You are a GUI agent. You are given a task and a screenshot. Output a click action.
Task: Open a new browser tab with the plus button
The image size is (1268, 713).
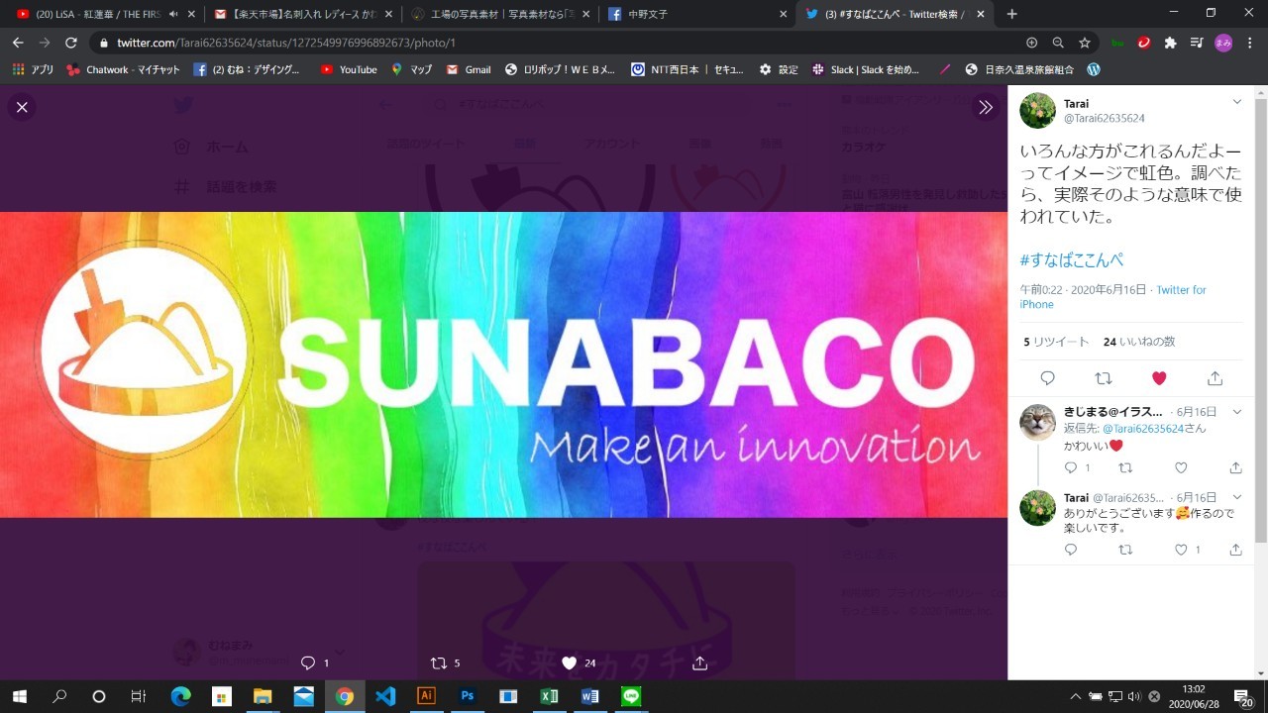(x=1011, y=14)
